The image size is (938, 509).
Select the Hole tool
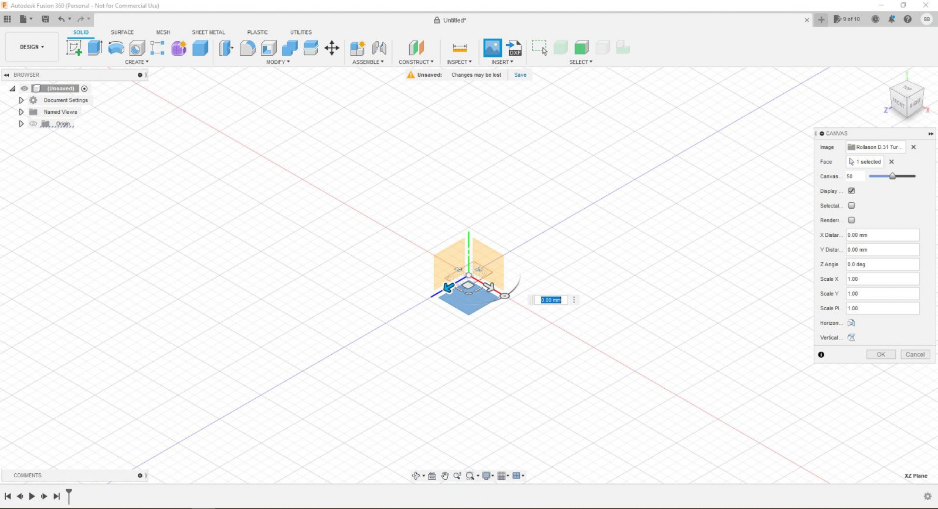pos(137,47)
